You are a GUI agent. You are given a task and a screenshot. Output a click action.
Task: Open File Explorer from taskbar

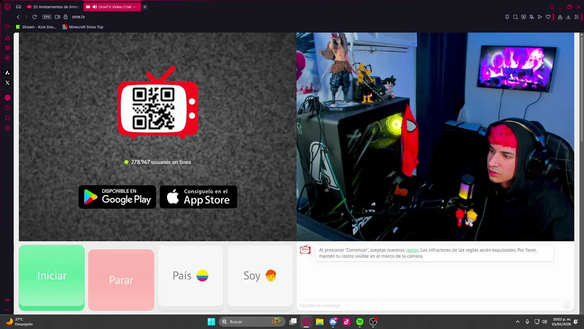click(320, 322)
